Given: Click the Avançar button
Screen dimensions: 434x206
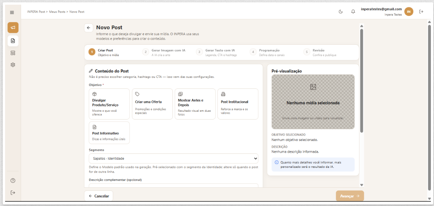Looking at the screenshot, I should pyautogui.click(x=350, y=196).
